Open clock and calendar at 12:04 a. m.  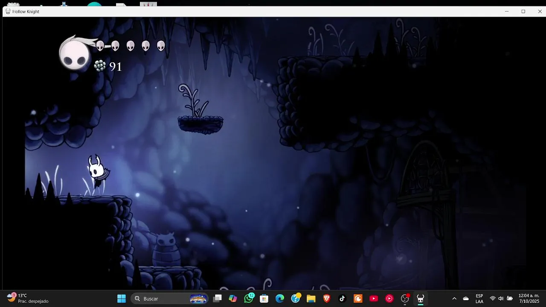pyautogui.click(x=529, y=298)
